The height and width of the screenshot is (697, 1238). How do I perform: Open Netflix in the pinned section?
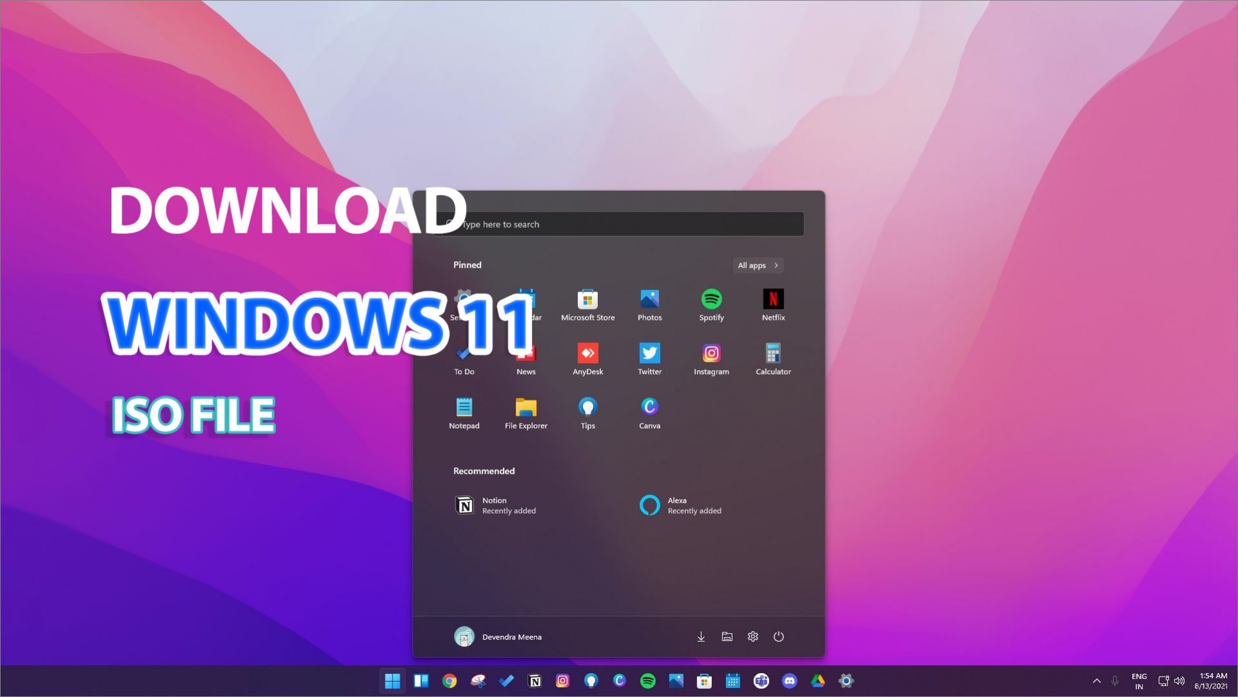(x=773, y=306)
